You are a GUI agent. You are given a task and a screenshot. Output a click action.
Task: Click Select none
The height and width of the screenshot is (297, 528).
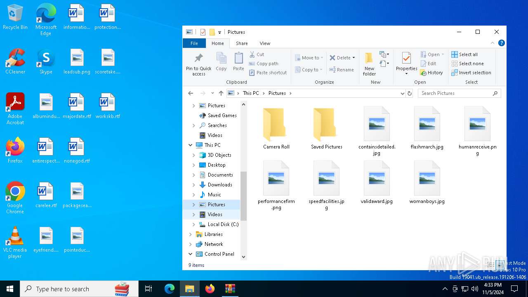tap(467, 64)
